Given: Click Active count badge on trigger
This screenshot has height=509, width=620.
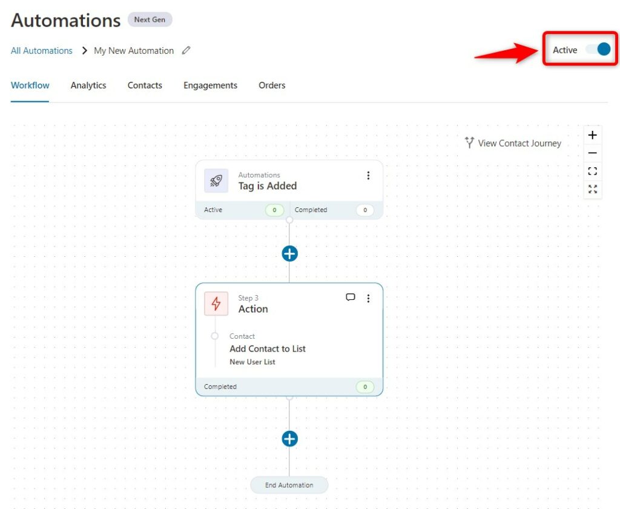Looking at the screenshot, I should 274,210.
